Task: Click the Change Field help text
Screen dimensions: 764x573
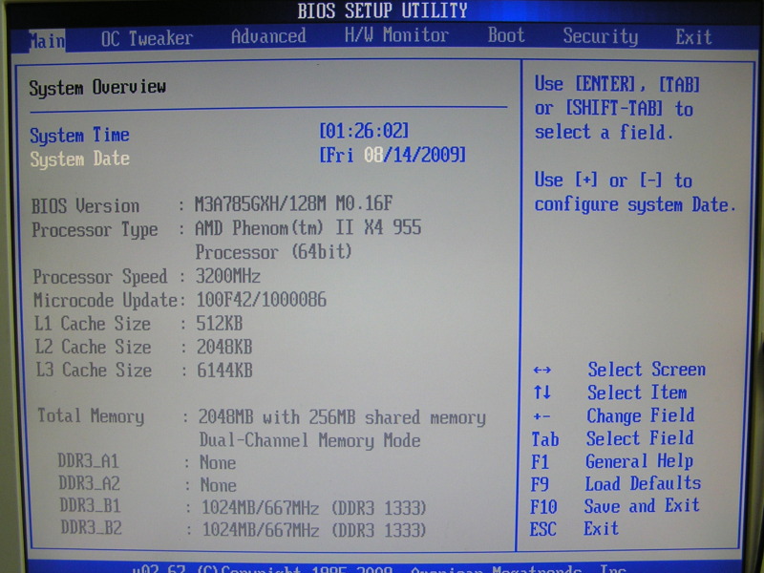Action: pyautogui.click(x=641, y=415)
